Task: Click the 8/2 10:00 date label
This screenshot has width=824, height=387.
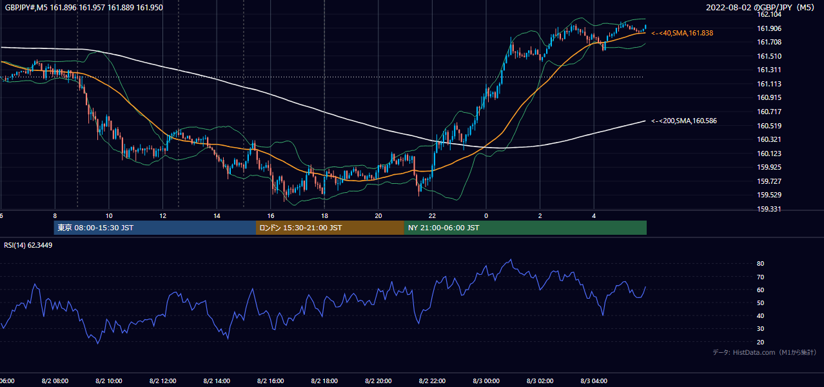Action: click(x=109, y=381)
